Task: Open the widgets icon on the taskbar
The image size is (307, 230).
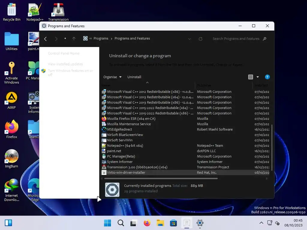Action: tap(8, 223)
